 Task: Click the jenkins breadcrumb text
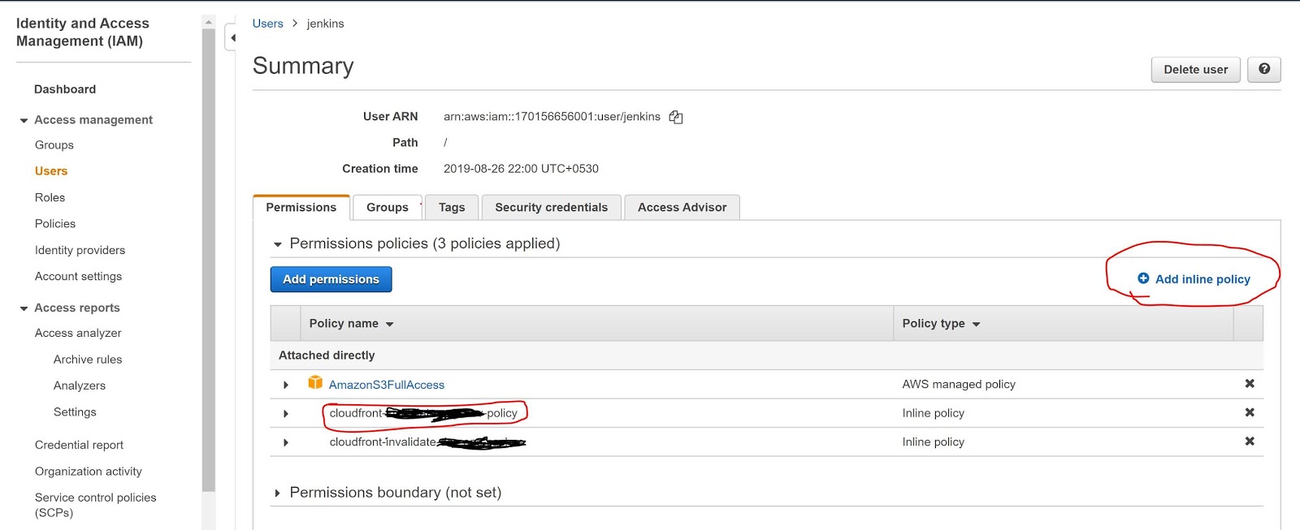click(325, 24)
